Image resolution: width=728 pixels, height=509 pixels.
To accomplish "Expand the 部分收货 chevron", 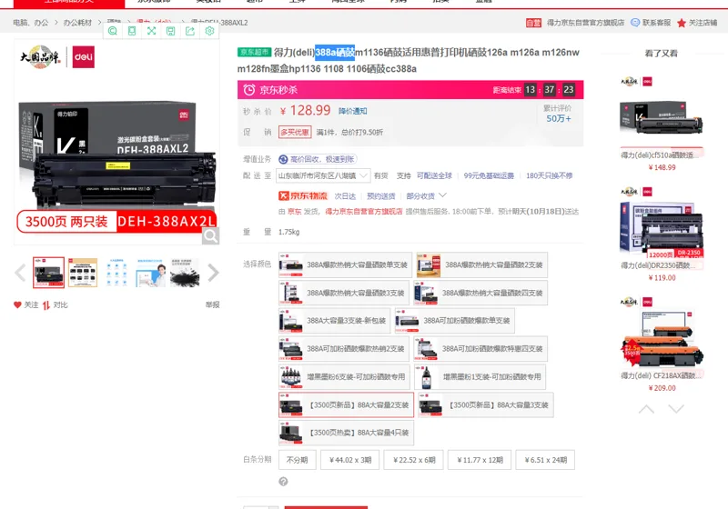I will [442, 195].
